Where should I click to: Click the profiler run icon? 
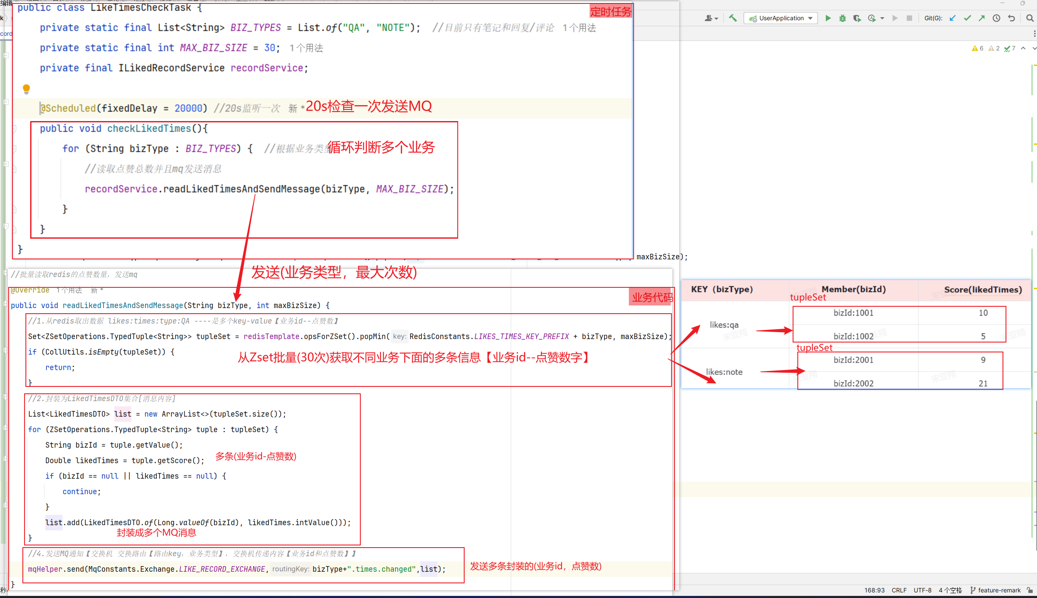pos(871,18)
